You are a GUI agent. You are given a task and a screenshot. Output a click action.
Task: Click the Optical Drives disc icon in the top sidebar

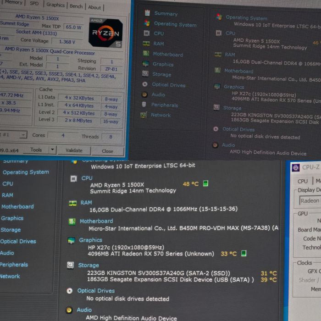145,84
